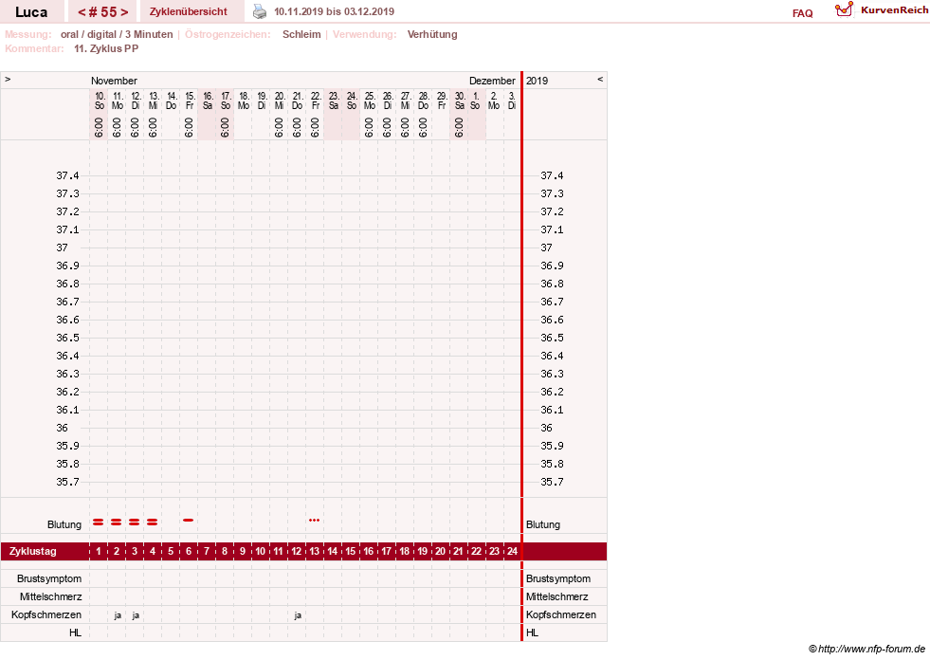Click measurement time 6:00 under 10. So
This screenshot has height=660, width=930.
pos(99,128)
